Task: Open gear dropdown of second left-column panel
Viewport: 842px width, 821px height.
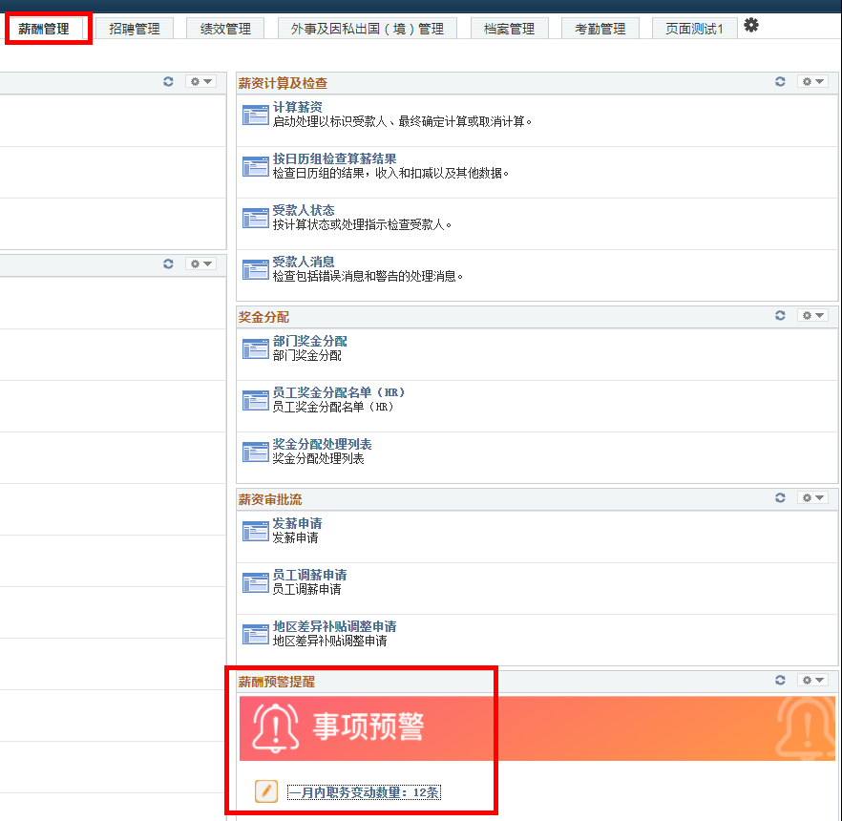Action: 201,264
